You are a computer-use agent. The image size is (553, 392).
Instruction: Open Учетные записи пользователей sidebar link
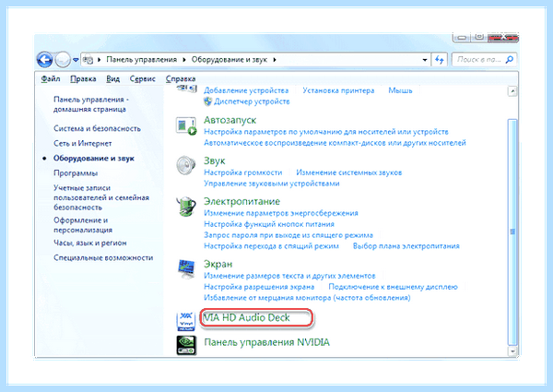coord(101,197)
